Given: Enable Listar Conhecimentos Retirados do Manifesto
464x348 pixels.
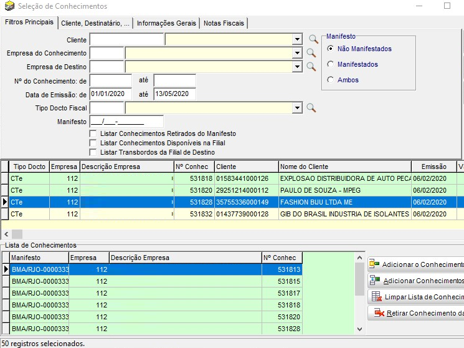Looking at the screenshot, I should coord(93,134).
